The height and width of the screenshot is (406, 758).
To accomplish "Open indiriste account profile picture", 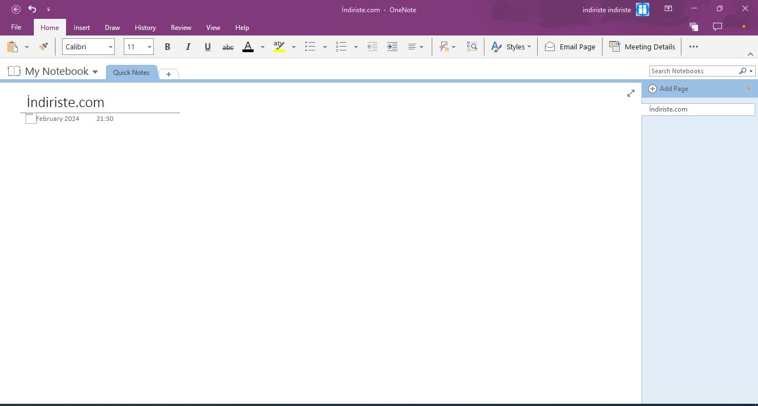I will point(643,9).
